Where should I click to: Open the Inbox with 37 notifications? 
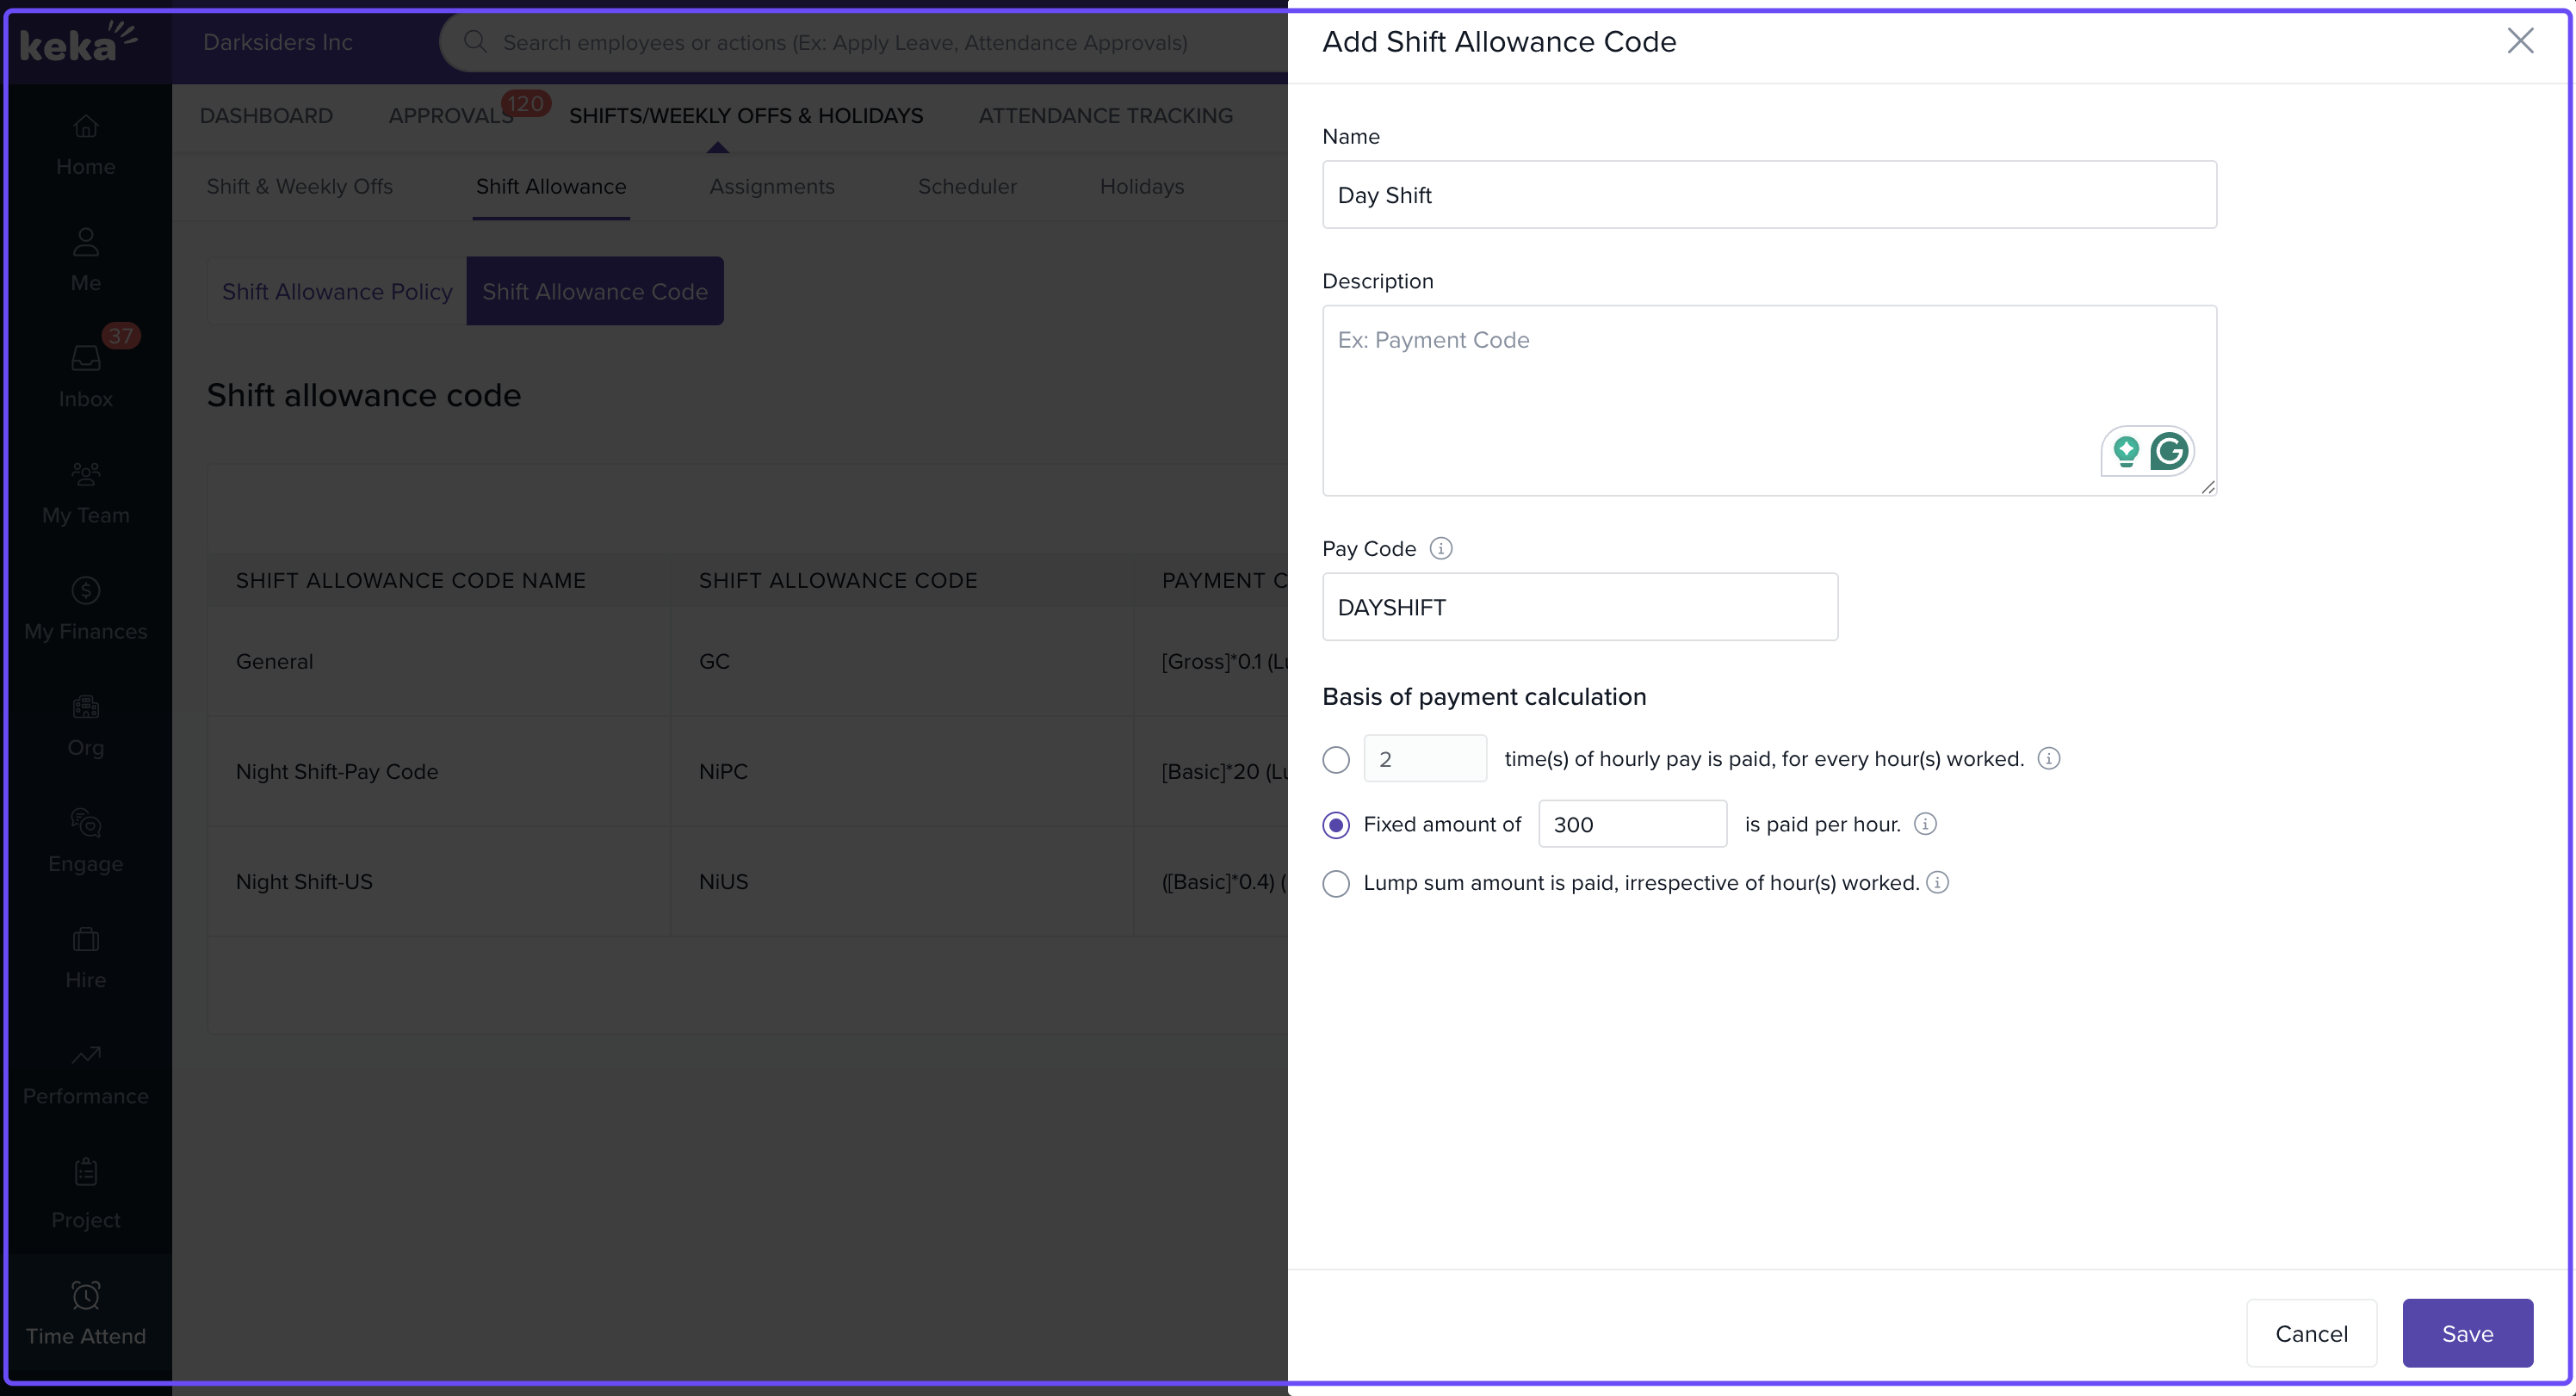click(x=85, y=375)
